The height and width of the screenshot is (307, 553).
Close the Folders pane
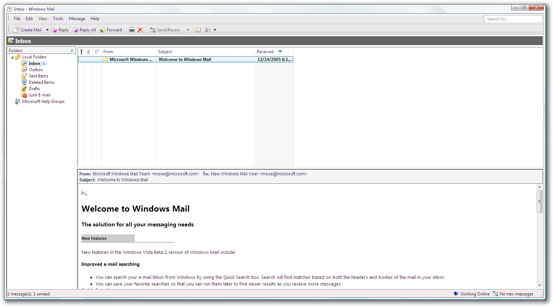point(72,51)
